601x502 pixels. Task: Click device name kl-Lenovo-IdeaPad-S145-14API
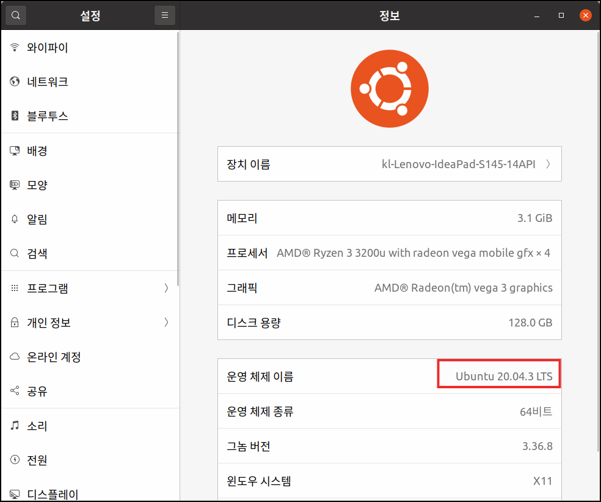click(x=459, y=164)
